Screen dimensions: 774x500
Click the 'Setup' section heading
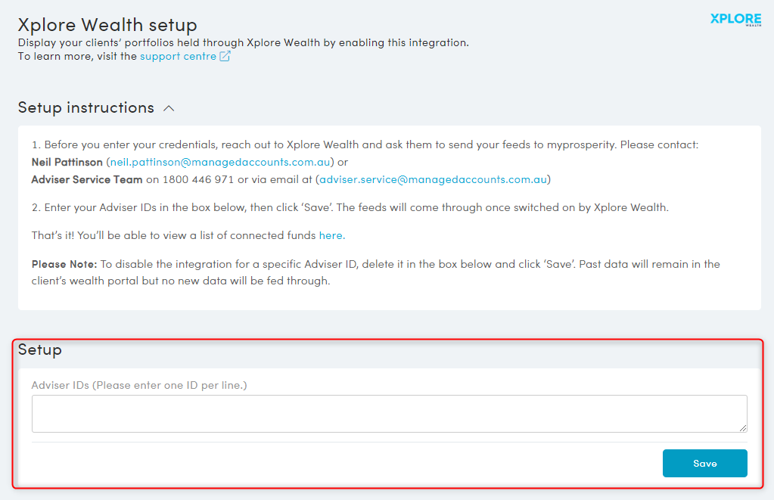click(40, 349)
